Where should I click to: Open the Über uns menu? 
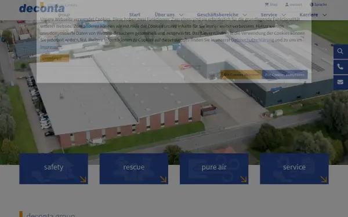point(165,14)
